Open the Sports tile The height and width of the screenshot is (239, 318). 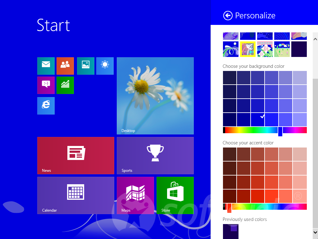point(155,155)
